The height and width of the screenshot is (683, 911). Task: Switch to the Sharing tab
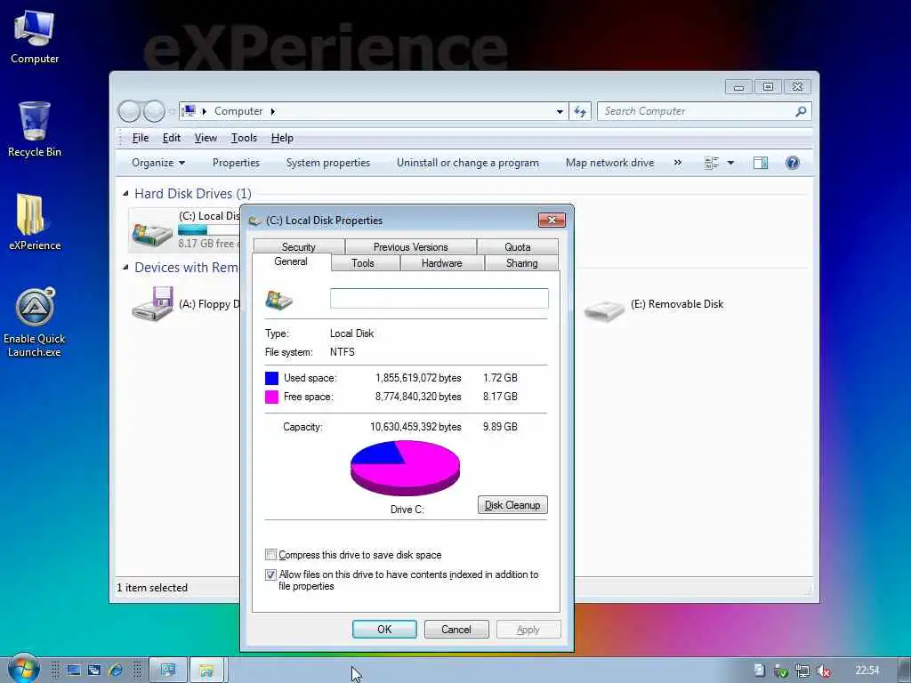coord(521,263)
